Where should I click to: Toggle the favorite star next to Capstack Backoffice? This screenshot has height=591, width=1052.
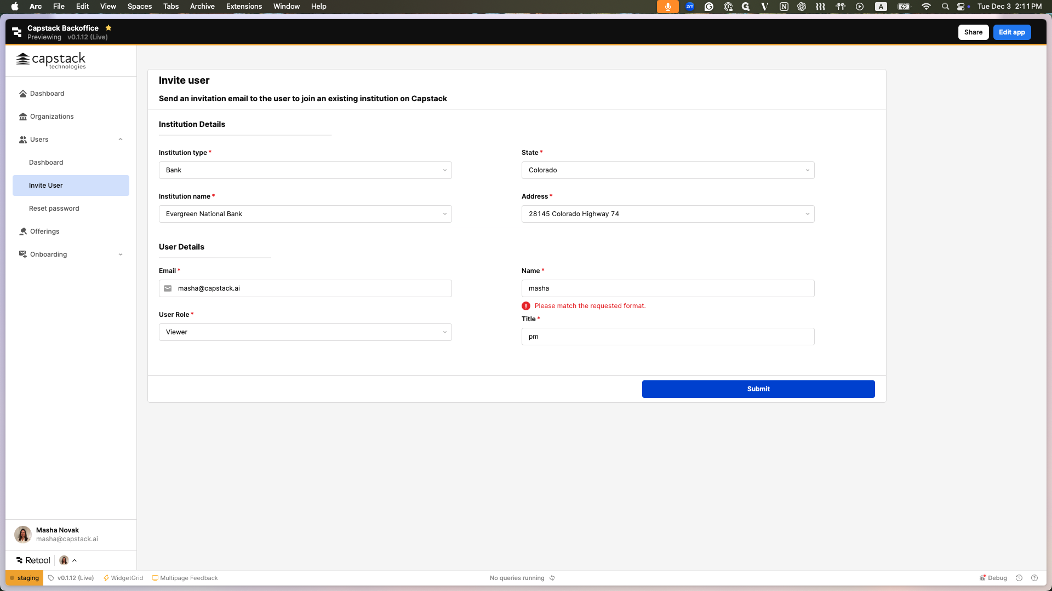[x=108, y=28]
